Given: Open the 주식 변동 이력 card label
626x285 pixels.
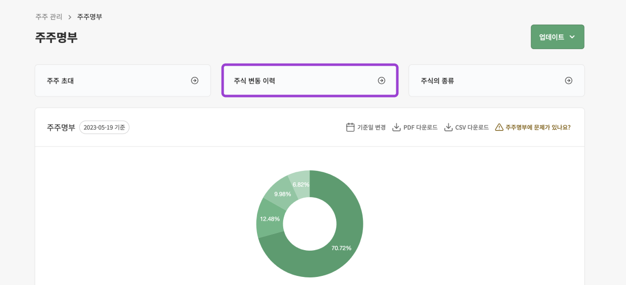Looking at the screenshot, I should click(254, 80).
